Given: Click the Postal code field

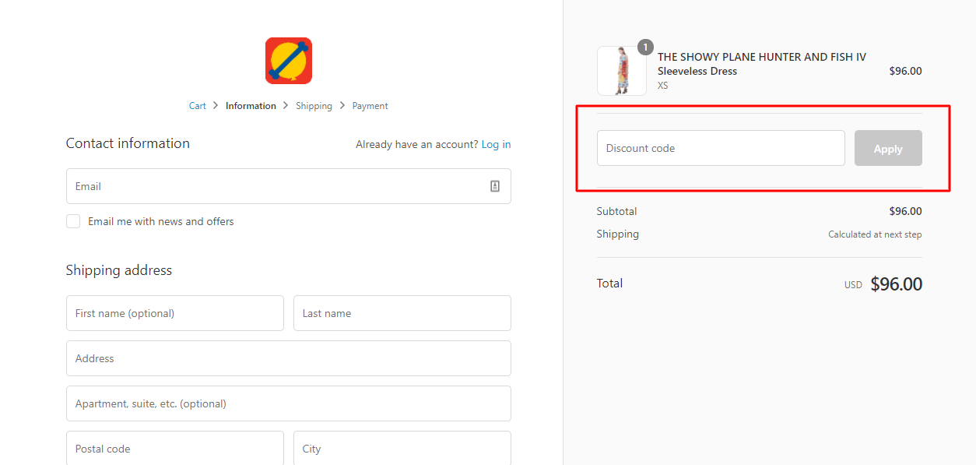Looking at the screenshot, I should click(x=175, y=448).
